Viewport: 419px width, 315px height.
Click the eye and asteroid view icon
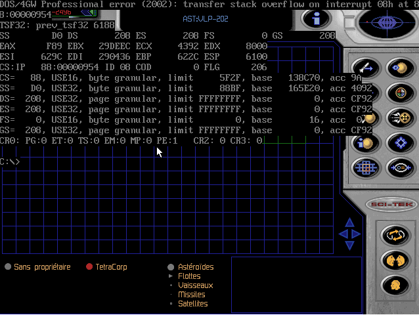coord(401,68)
